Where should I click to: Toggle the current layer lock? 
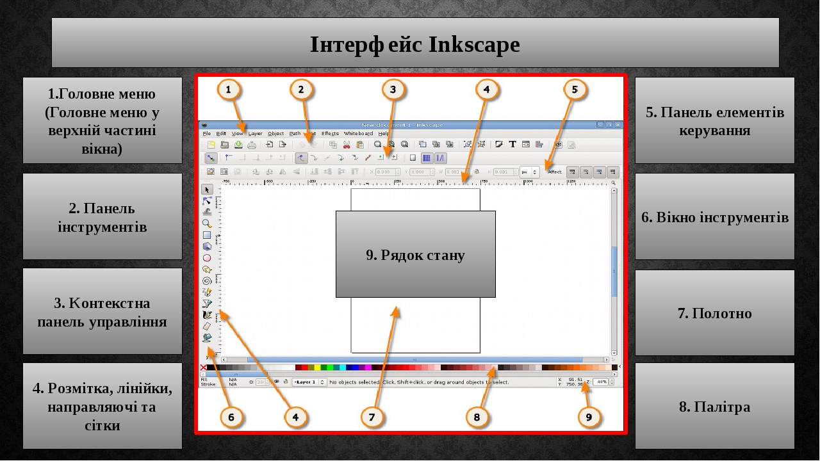[x=286, y=381]
